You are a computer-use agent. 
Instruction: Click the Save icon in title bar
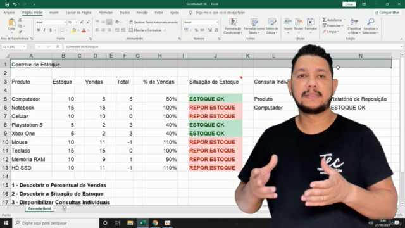point(7,4)
